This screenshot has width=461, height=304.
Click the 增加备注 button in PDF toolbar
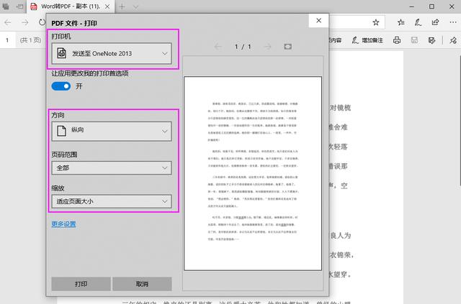click(367, 40)
